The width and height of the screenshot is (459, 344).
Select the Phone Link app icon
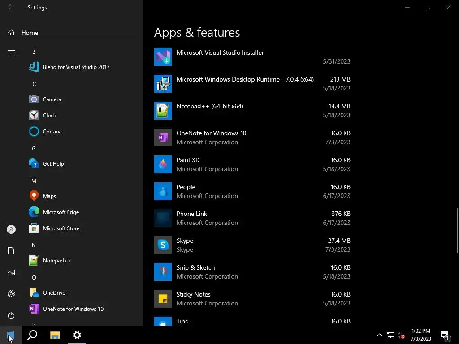[163, 218]
